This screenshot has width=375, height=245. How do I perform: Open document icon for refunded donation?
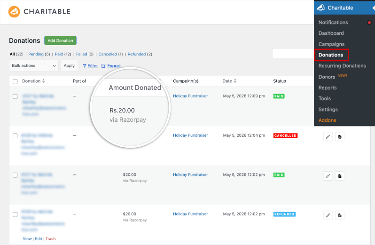340,215
